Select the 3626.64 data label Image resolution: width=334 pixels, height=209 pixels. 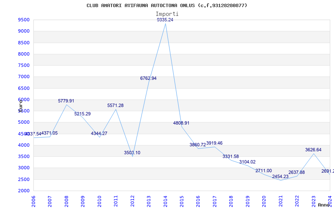tap(314, 150)
